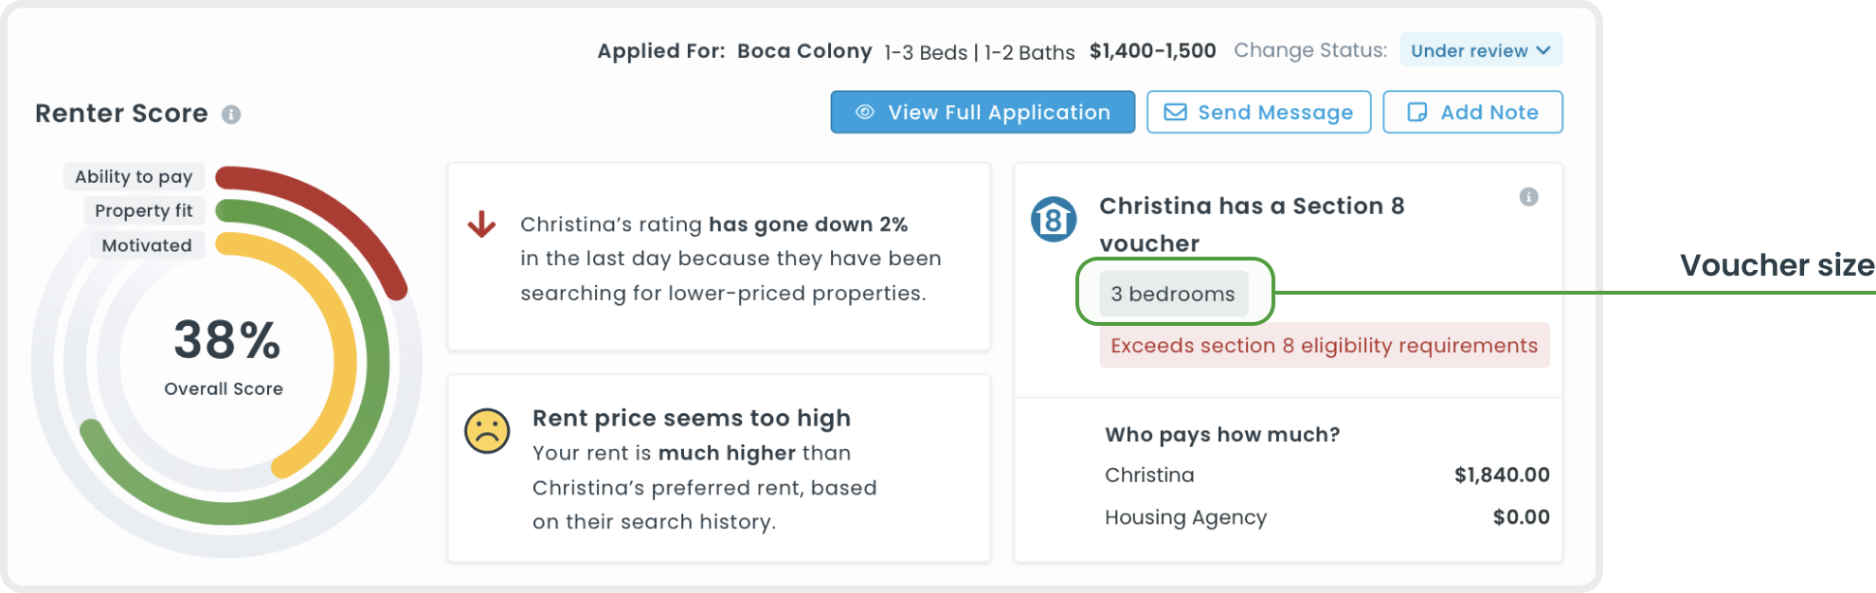The image size is (1876, 593).
Task: Select the Ability to pay label
Action: point(134,176)
